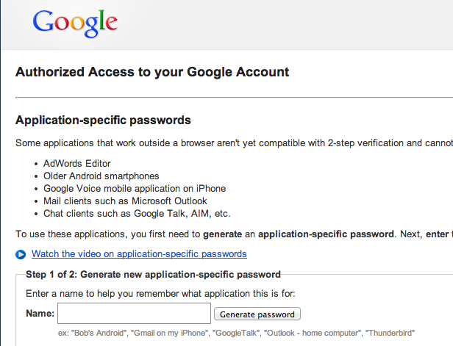Click the Older Android smartphones list item
Screen dimensions: 453x346
pyautogui.click(x=101, y=176)
